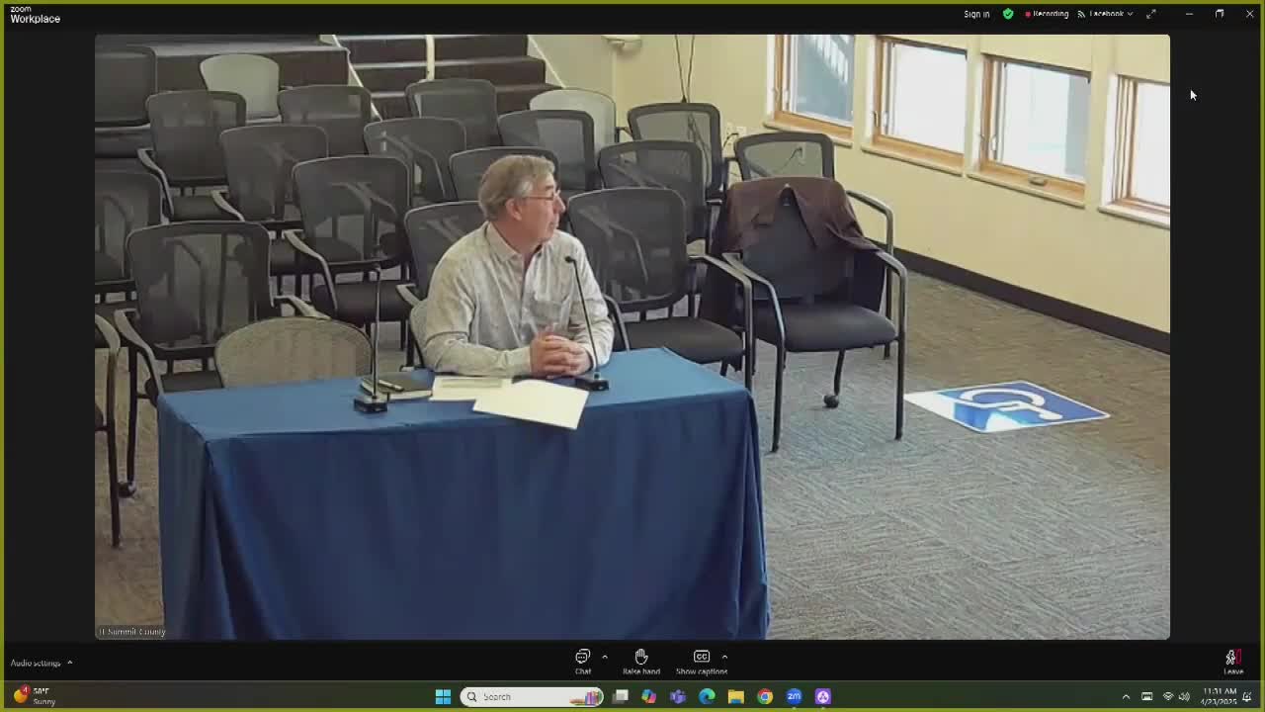Open the Chat panel
This screenshot has width=1265, height=712.
tap(583, 662)
